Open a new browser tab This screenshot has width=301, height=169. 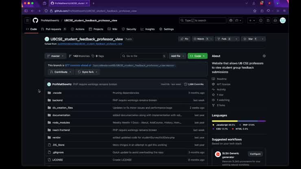(x=94, y=3)
